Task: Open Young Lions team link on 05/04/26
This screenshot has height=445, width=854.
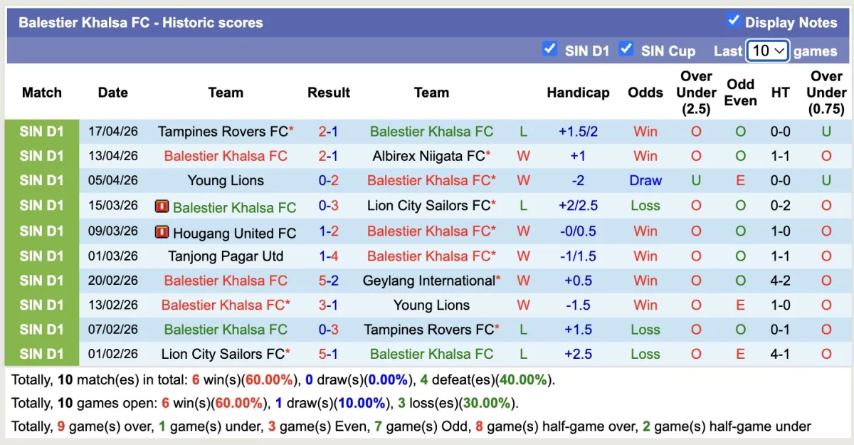Action: click(x=226, y=181)
